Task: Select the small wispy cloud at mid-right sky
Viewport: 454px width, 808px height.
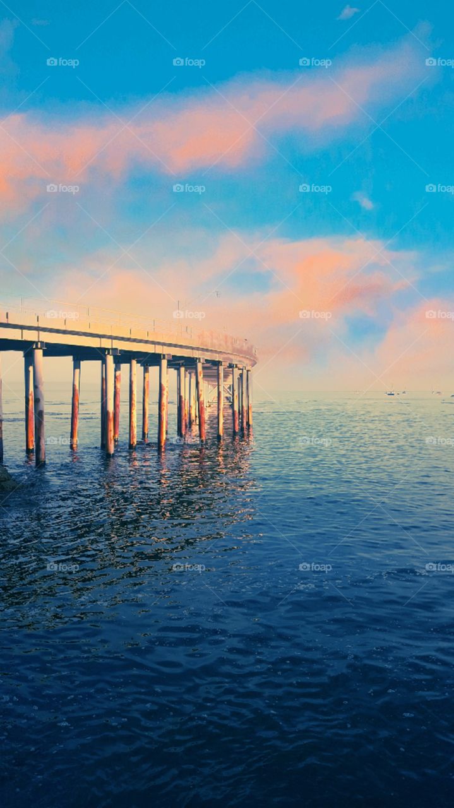Action: 363,201
